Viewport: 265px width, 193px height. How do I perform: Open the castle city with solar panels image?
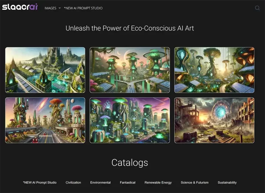pos(45,70)
